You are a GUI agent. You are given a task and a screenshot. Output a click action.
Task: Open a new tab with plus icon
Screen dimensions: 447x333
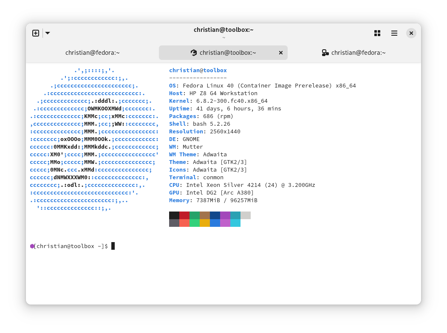pyautogui.click(x=36, y=33)
